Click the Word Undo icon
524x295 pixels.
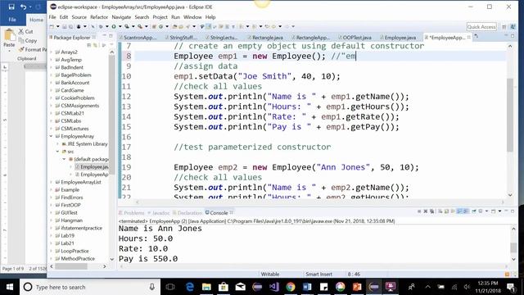coord(23,7)
